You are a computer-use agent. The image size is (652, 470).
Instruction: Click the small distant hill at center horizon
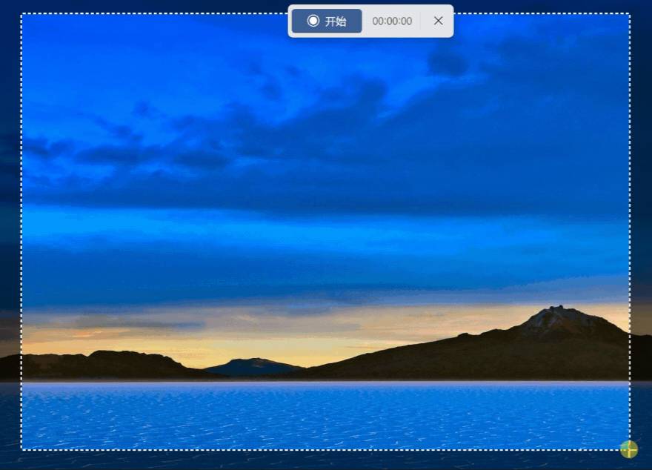[x=253, y=366]
